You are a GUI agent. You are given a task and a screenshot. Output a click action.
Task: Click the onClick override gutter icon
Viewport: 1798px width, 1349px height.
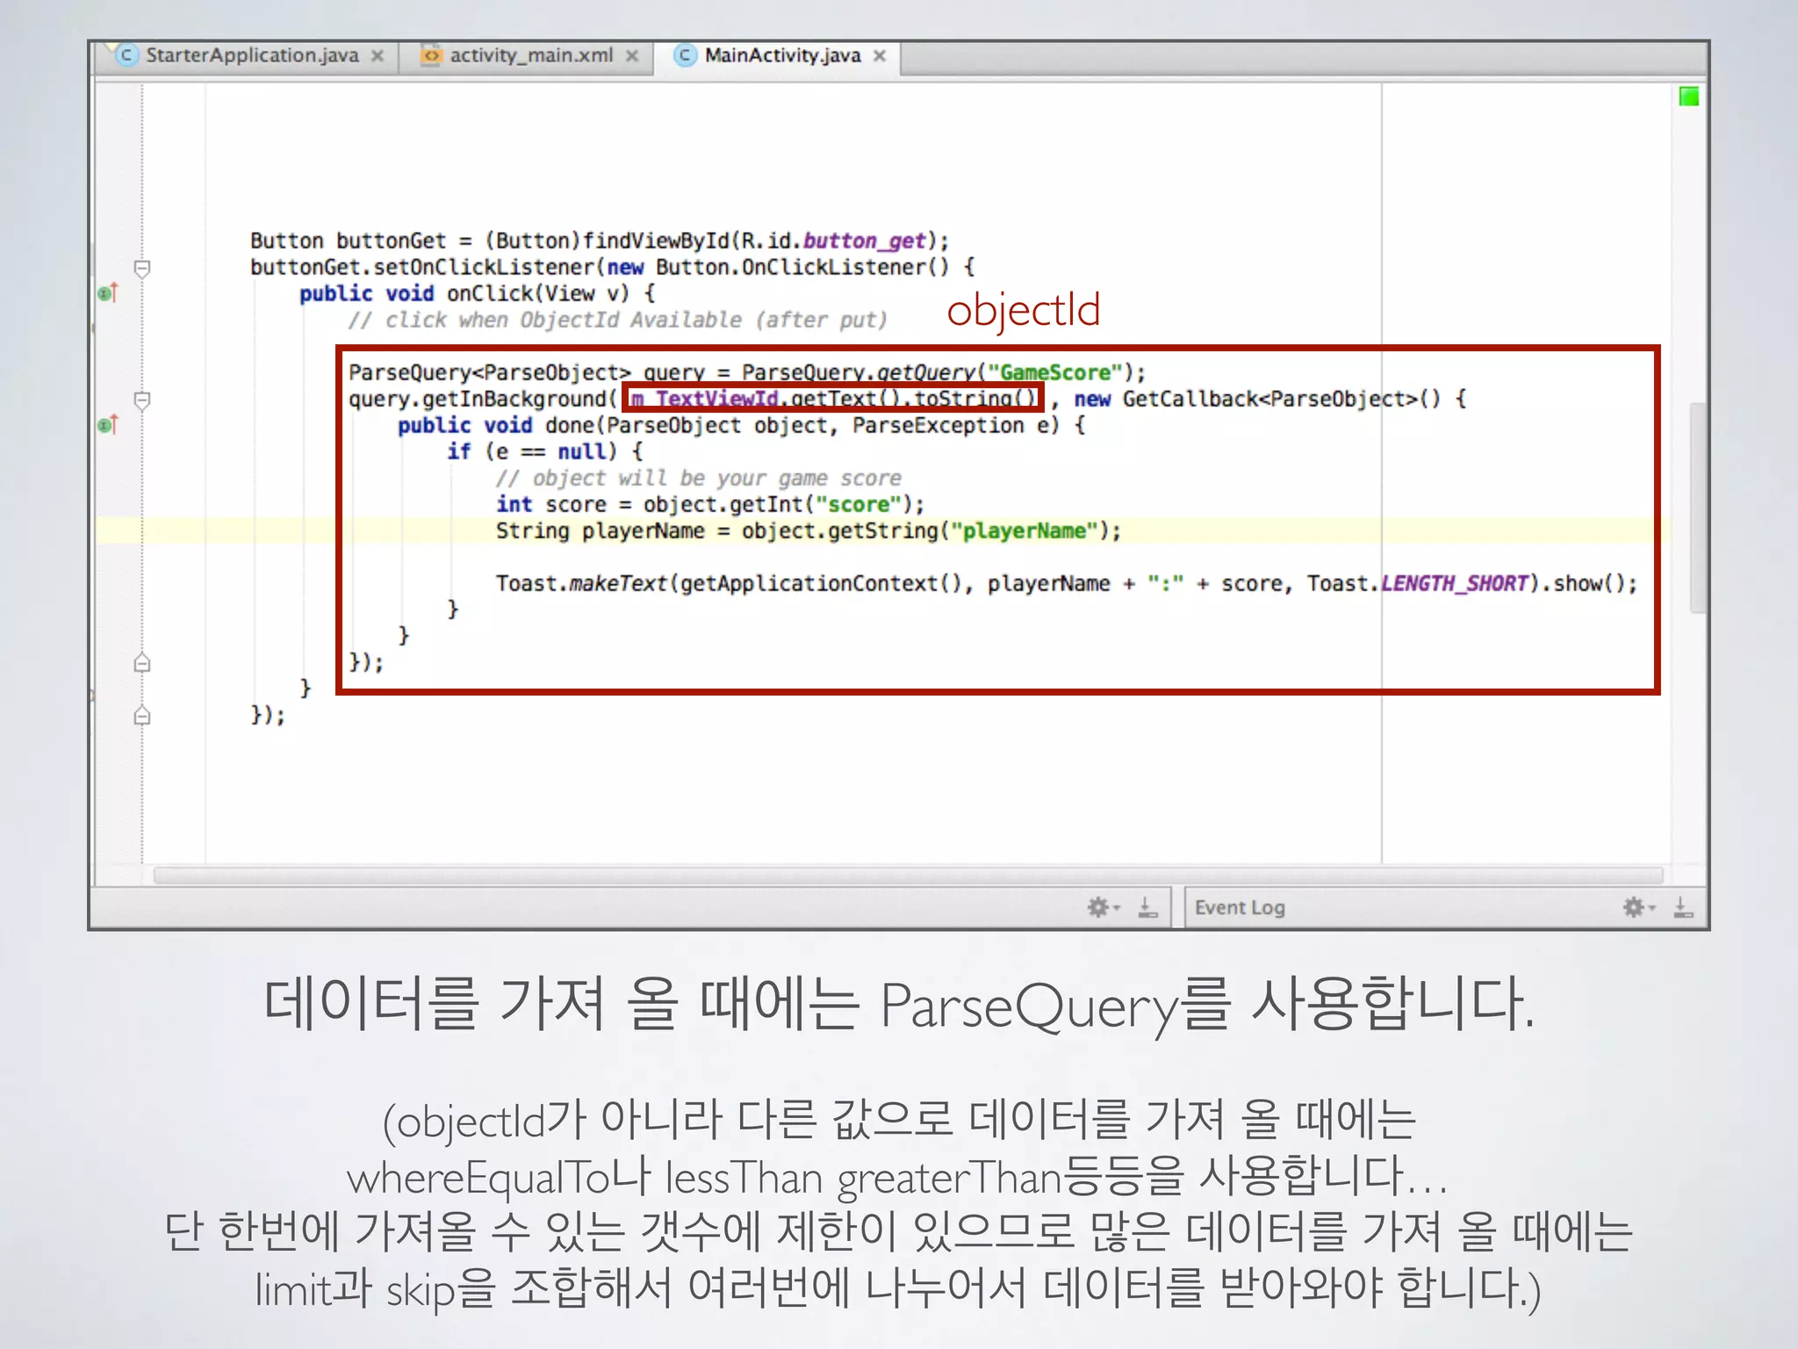point(107,292)
